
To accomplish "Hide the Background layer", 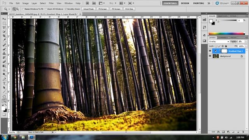I will coord(210,56).
